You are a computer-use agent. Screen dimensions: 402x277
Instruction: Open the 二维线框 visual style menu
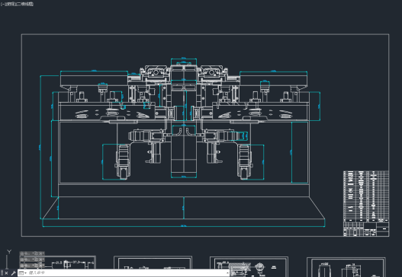tap(25, 4)
